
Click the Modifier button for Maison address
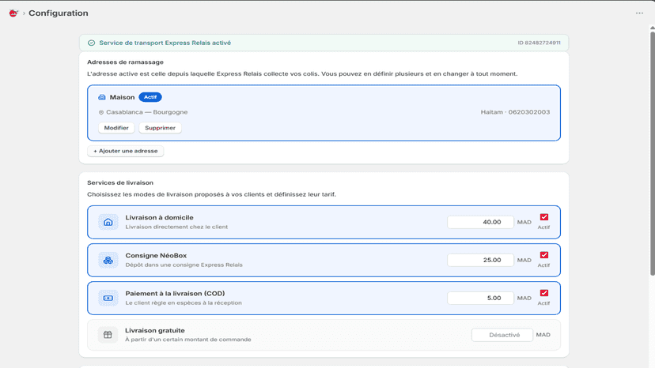116,128
